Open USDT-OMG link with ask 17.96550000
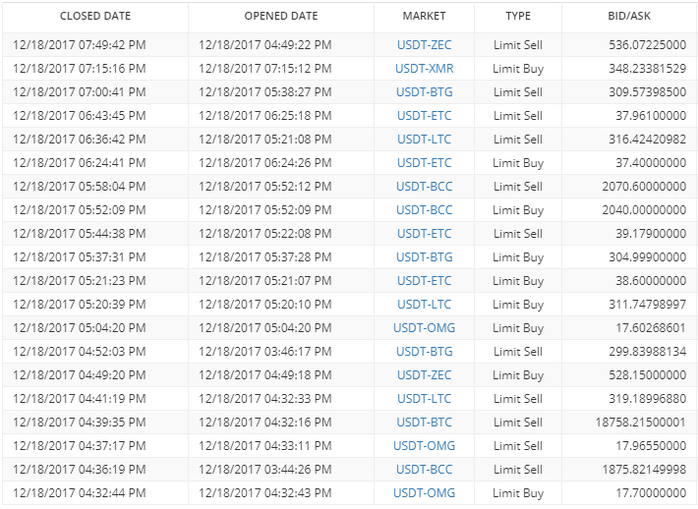 [x=425, y=446]
